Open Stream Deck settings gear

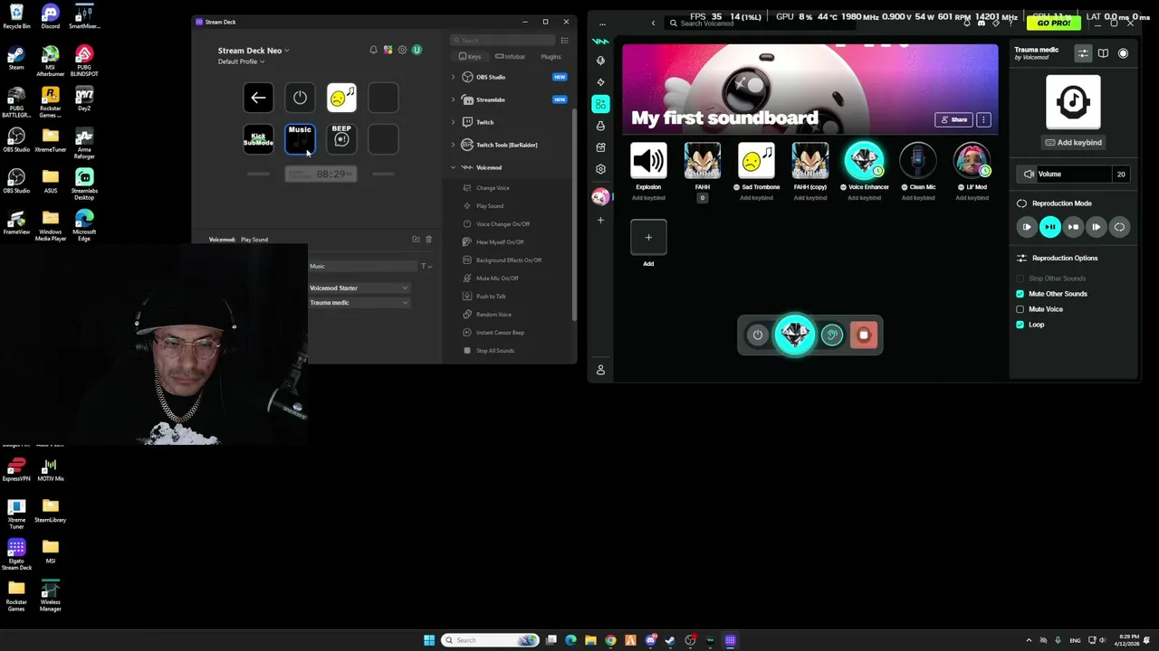[x=402, y=50]
